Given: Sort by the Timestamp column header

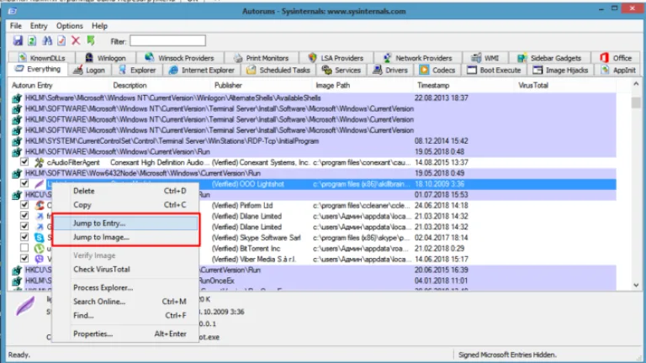Looking at the screenshot, I should tap(433, 85).
